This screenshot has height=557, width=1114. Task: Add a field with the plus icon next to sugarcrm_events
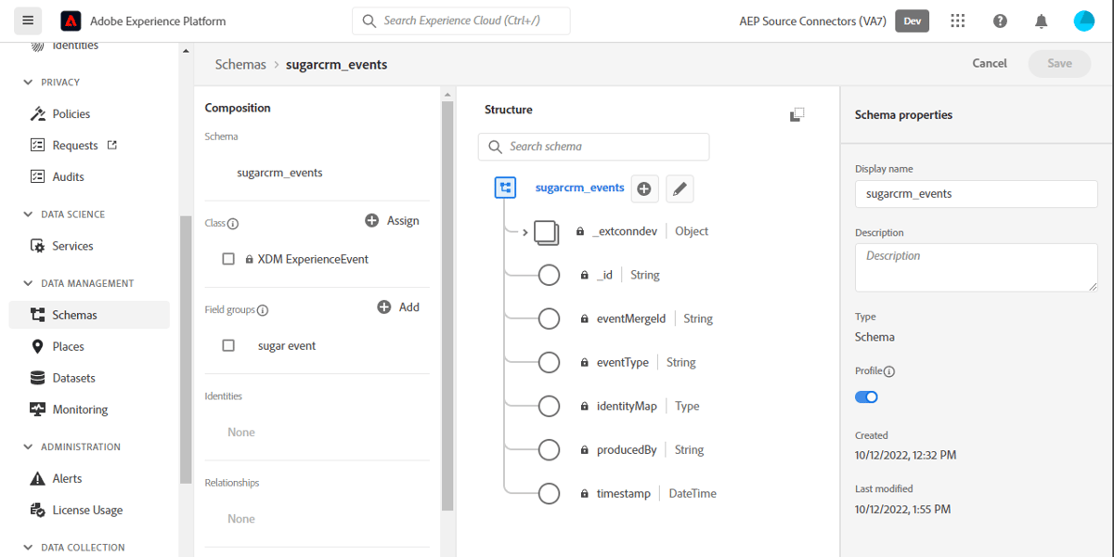[x=644, y=188]
